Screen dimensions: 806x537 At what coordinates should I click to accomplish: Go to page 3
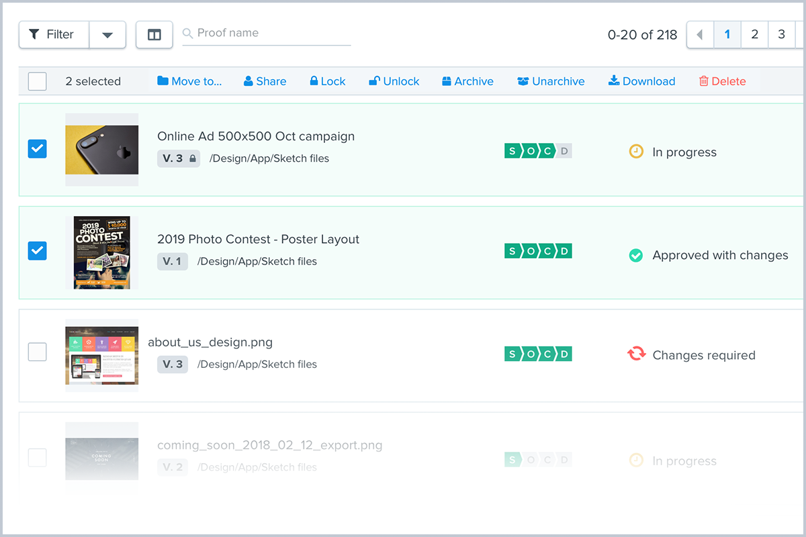point(781,35)
